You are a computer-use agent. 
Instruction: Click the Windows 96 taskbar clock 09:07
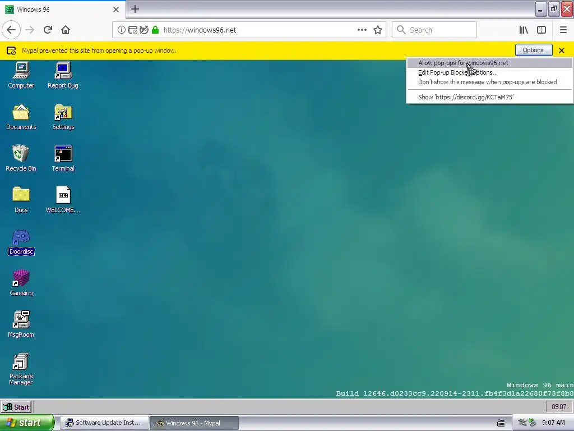[x=559, y=407]
